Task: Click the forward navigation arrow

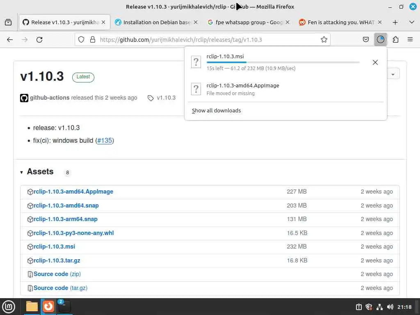Action: 25,40
